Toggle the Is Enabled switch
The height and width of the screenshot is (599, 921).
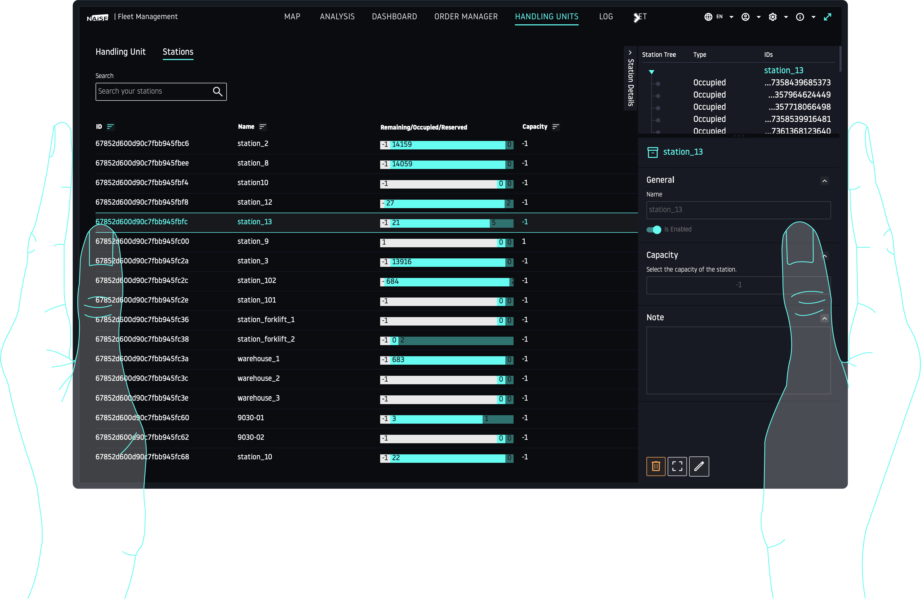pos(654,230)
